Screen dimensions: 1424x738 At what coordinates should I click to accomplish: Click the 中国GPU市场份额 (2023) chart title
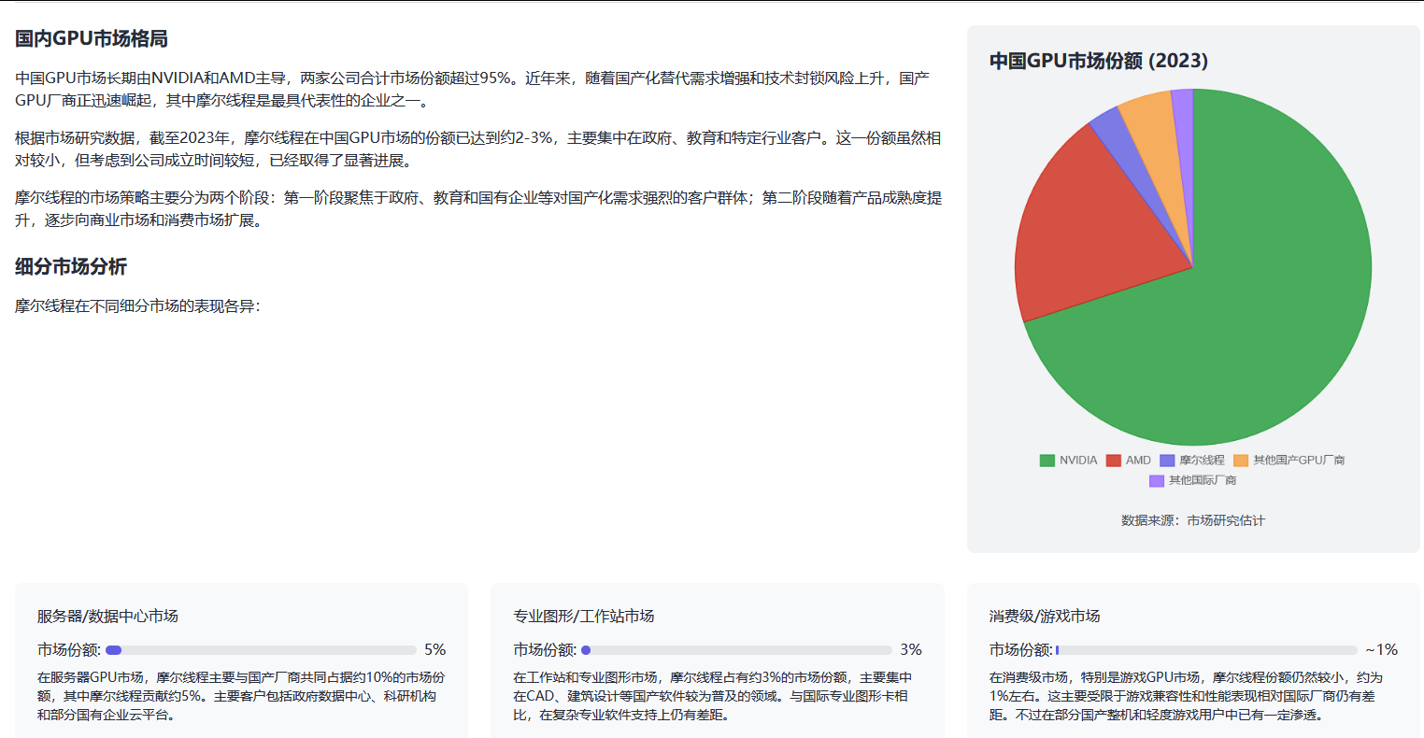click(1099, 61)
